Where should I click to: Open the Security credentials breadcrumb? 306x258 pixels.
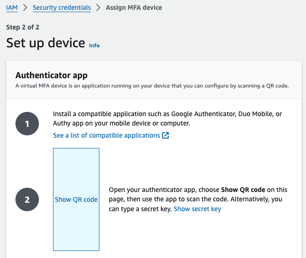pos(61,8)
